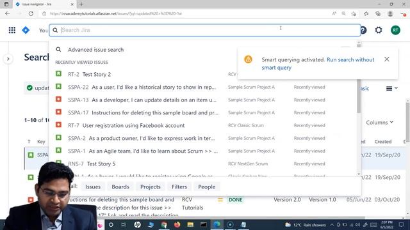Click the browser favorites star icon
The height and width of the screenshot is (230, 410).
click(x=366, y=13)
